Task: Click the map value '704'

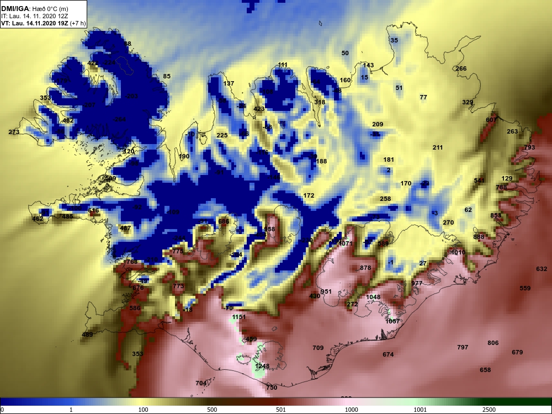Action: [201, 384]
